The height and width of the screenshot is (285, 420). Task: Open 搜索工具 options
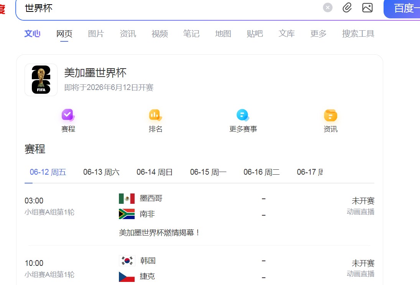point(358,34)
